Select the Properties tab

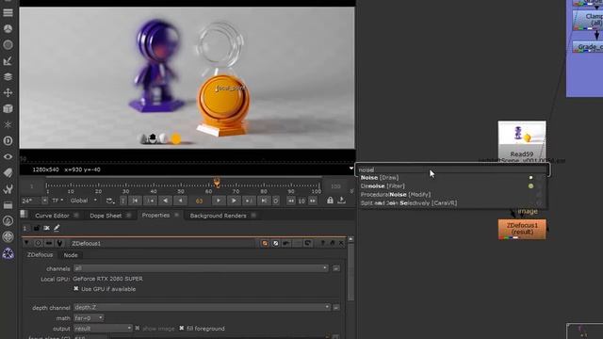[155, 216]
